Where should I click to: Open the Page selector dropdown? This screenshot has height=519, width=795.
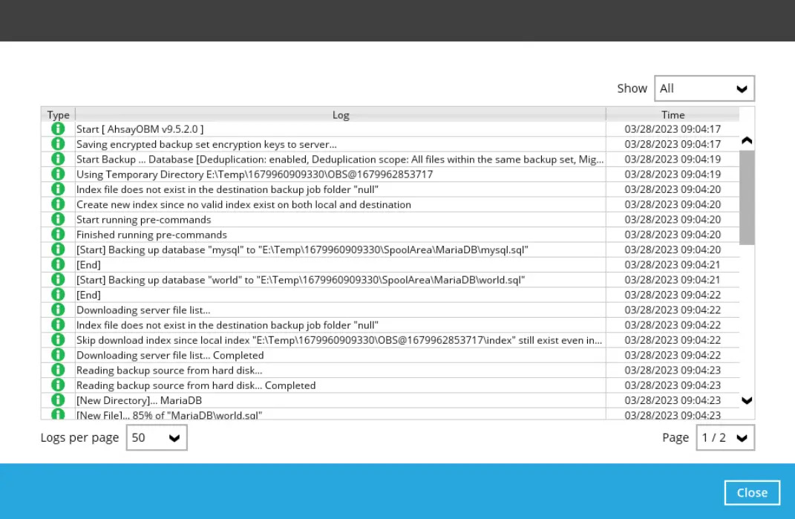pyautogui.click(x=724, y=438)
